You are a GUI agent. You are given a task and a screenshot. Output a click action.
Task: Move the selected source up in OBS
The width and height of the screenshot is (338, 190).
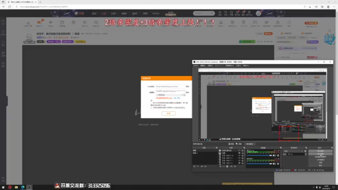[231, 166]
